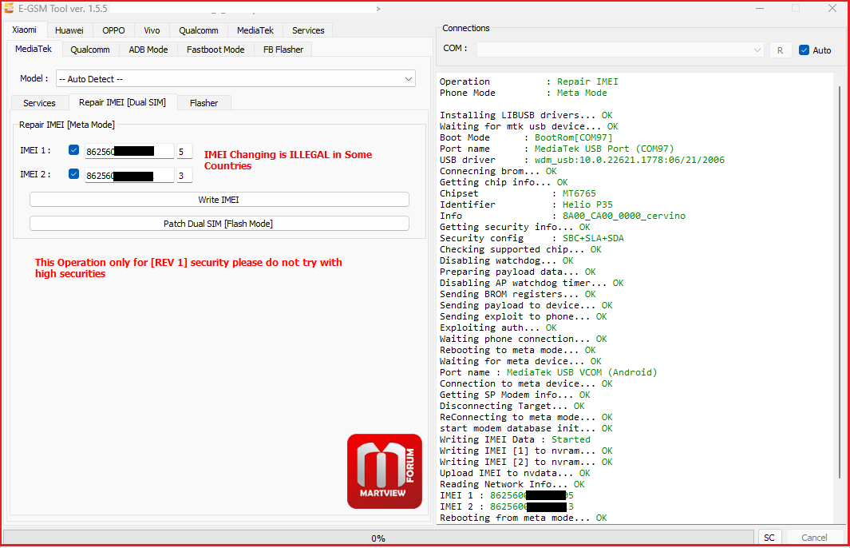Screen dimensions: 850x548
Task: Select the Xiaomi Qualcomm sub-tab
Action: tap(90, 50)
